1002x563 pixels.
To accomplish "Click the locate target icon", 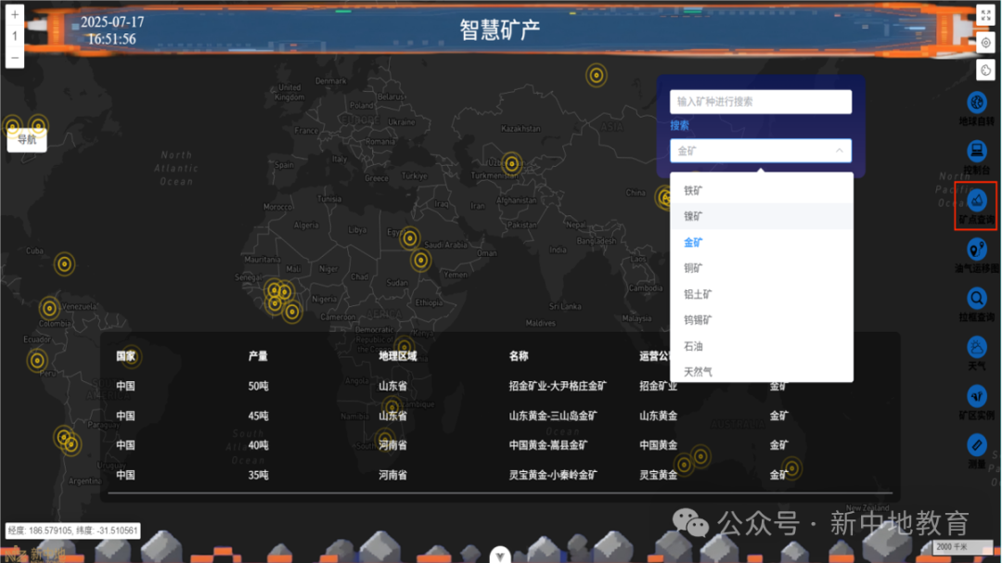I will click(985, 43).
